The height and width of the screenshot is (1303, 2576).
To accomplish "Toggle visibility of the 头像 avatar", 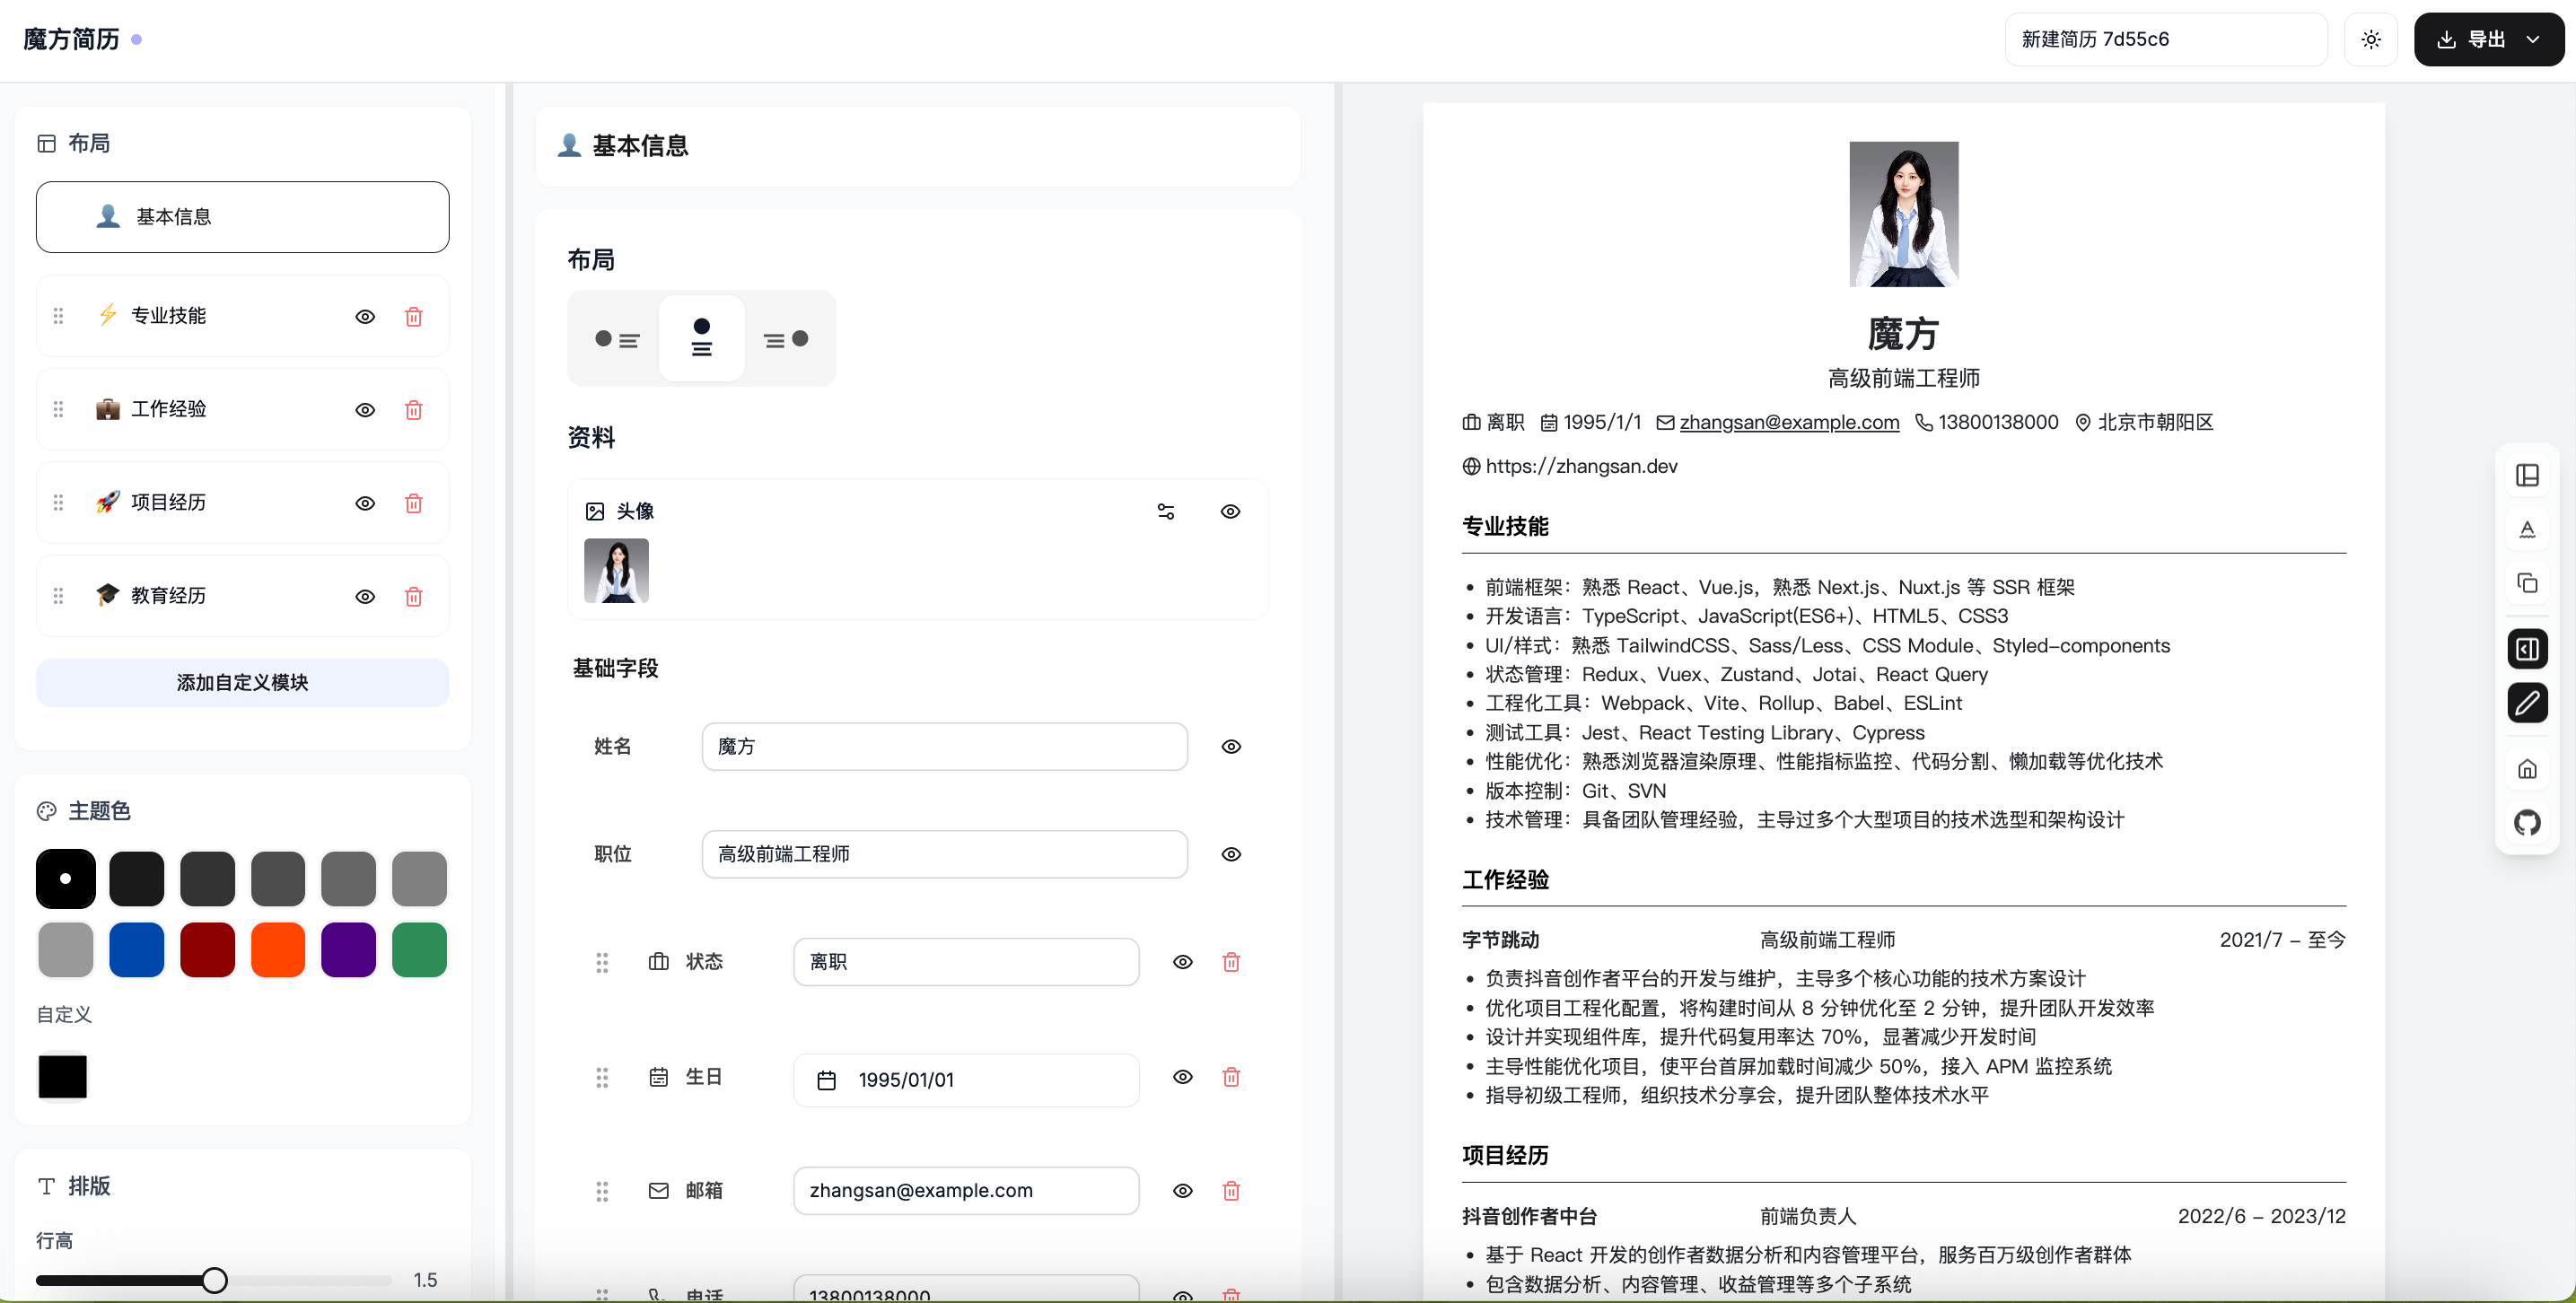I will [x=1230, y=512].
